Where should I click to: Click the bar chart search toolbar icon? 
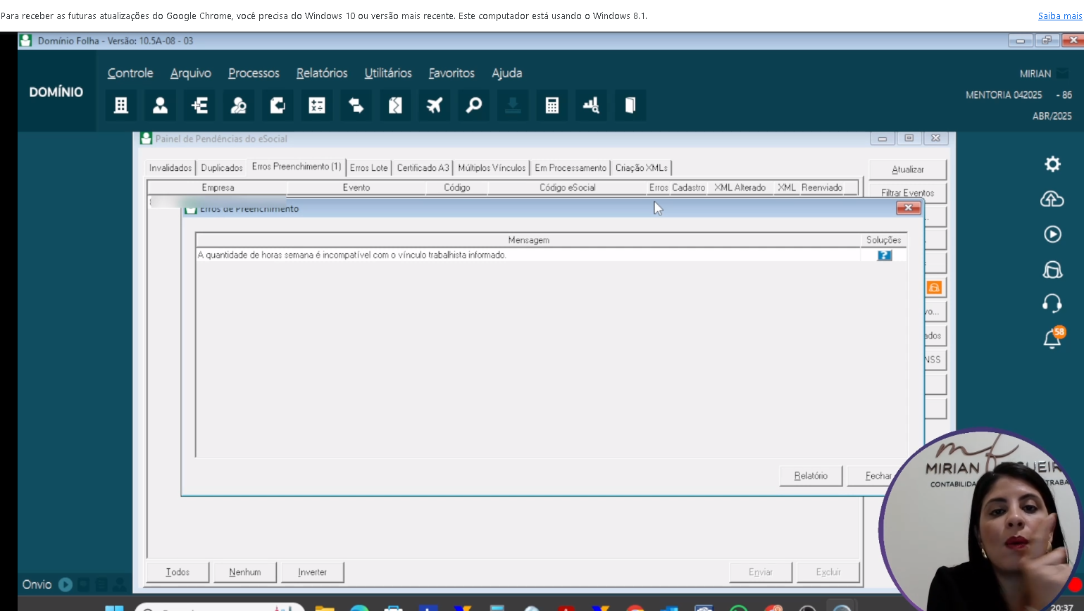tap(591, 106)
